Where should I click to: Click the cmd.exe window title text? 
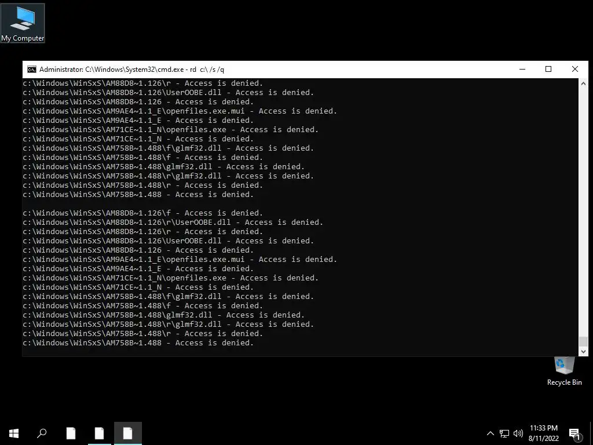131,70
